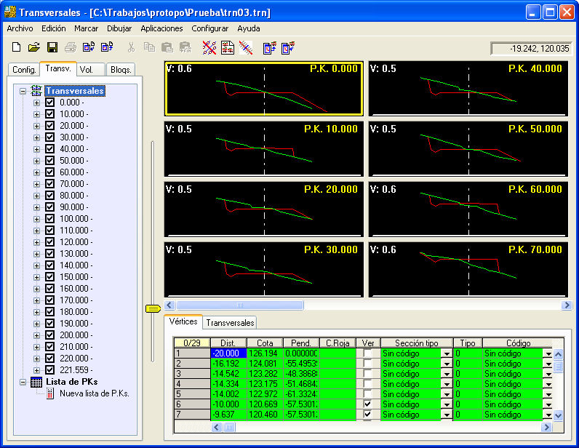Click the C.Roja column header
This screenshot has width=579, height=448.
point(338,343)
